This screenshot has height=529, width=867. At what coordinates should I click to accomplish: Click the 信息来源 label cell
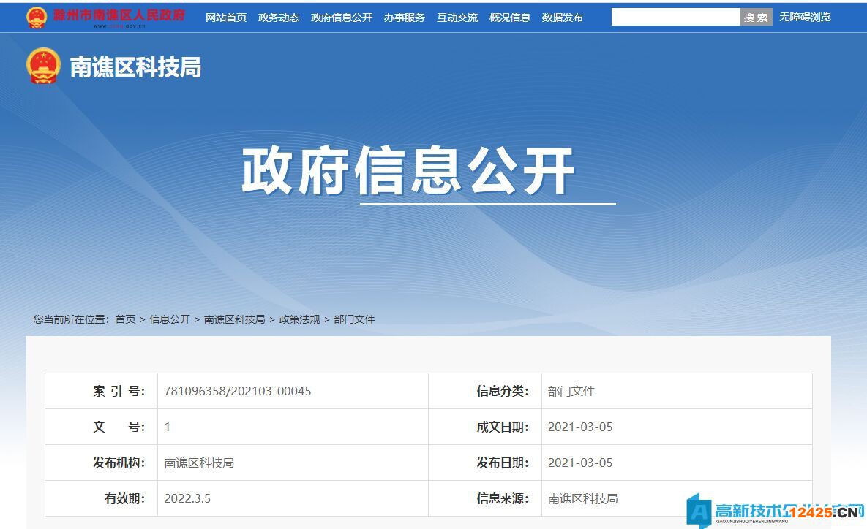(485, 498)
